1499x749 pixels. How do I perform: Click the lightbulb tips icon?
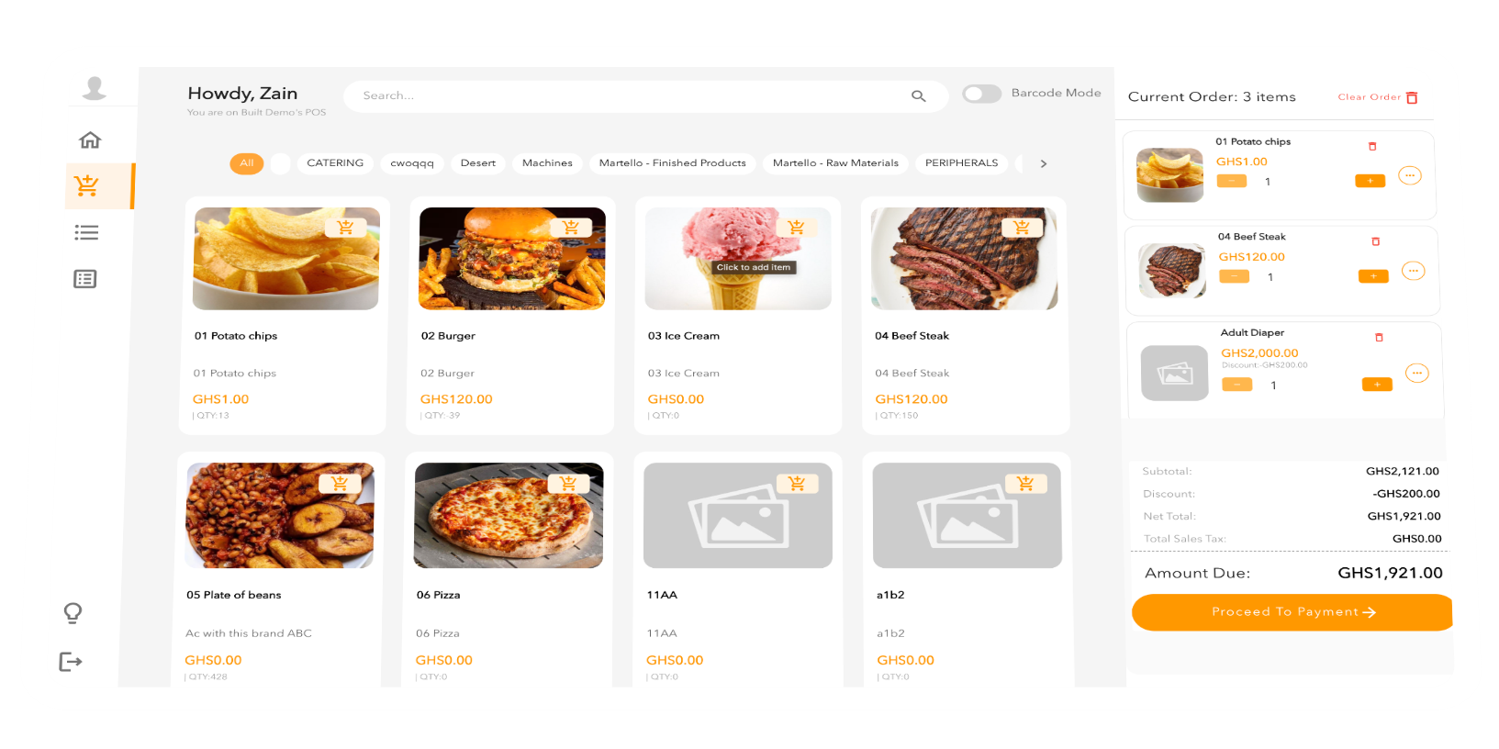[x=73, y=613]
